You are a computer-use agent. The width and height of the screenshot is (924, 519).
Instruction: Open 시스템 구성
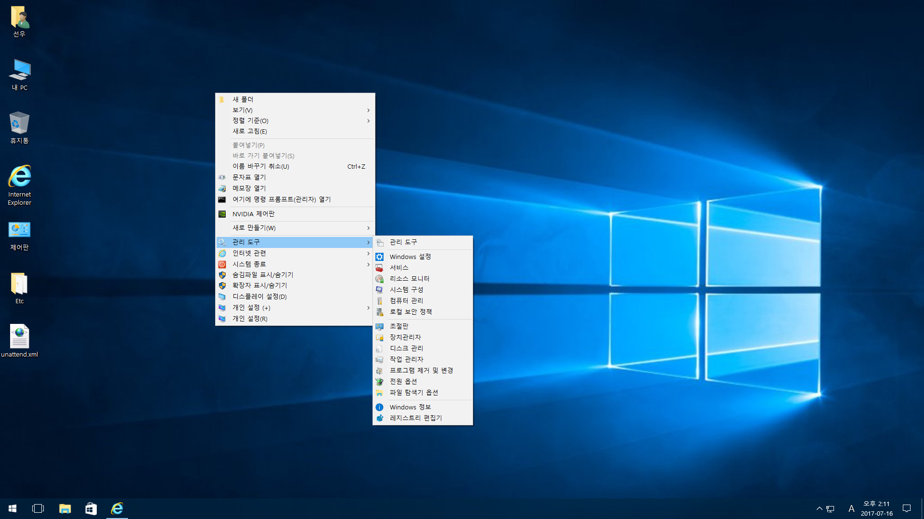click(423, 290)
